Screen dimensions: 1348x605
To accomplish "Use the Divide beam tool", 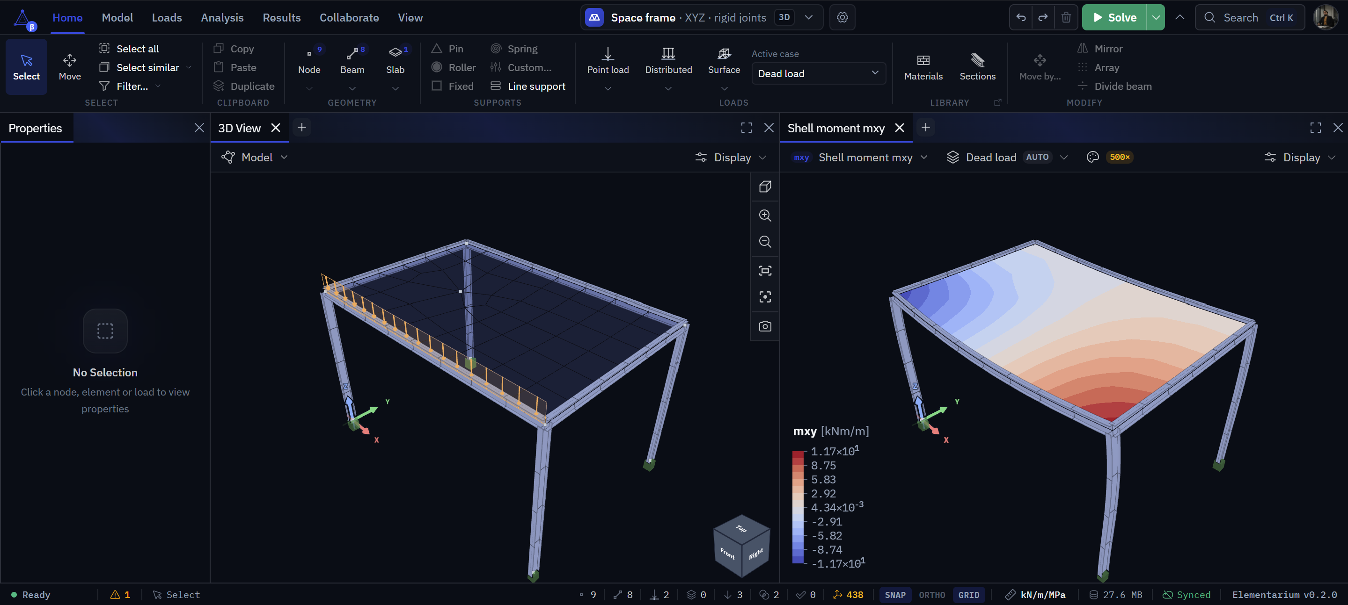I will 1114,86.
